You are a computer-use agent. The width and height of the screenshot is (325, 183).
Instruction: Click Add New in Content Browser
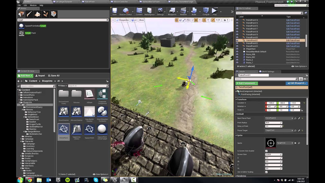click(25, 76)
